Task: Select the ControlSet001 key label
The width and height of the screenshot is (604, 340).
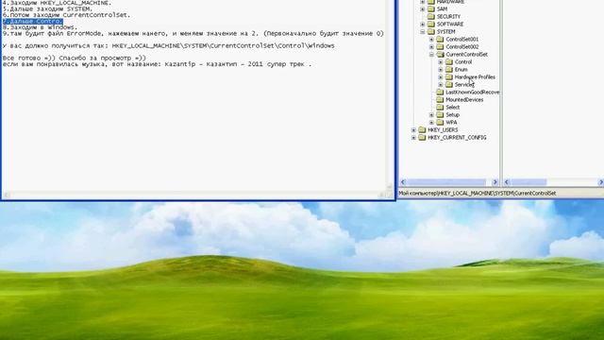Action: click(x=461, y=39)
